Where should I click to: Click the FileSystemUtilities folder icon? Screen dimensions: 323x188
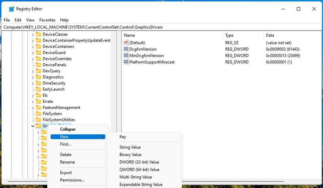(x=38, y=120)
